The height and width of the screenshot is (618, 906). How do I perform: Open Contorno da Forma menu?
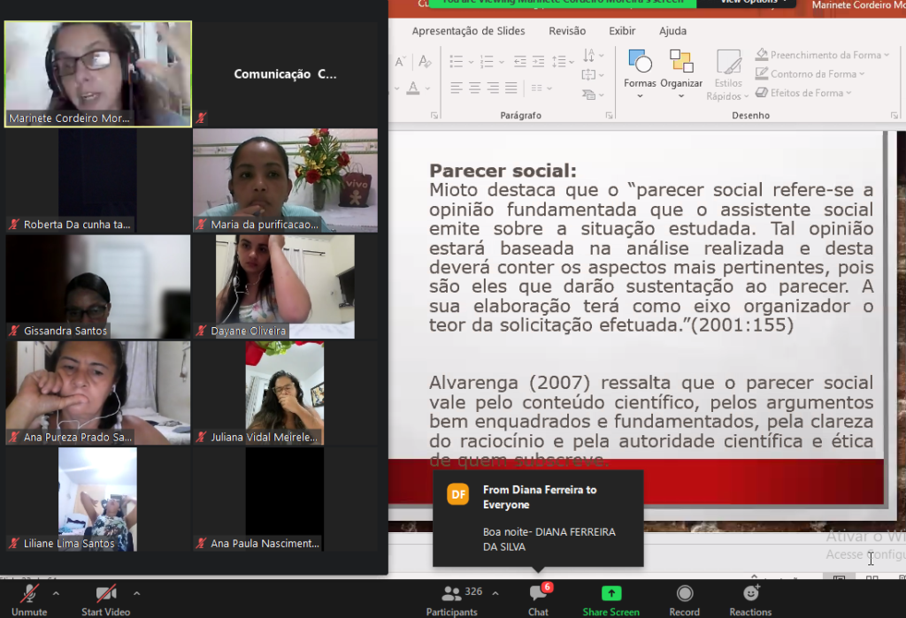(810, 74)
